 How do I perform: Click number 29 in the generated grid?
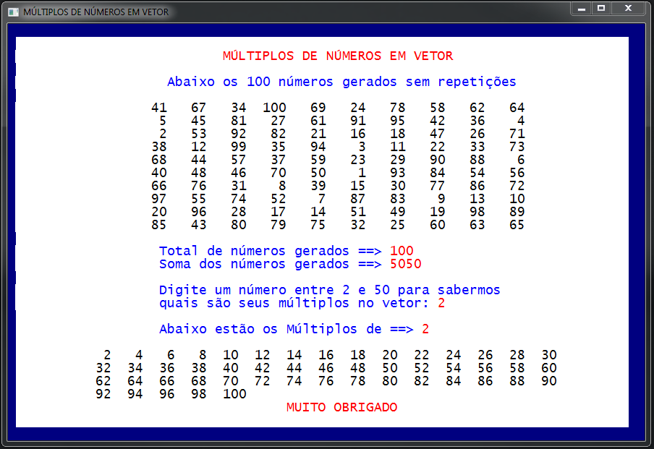[397, 160]
